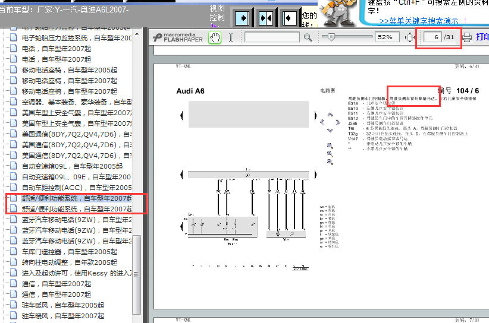
Task: Click the 打印 print link
Action: [x=482, y=37]
